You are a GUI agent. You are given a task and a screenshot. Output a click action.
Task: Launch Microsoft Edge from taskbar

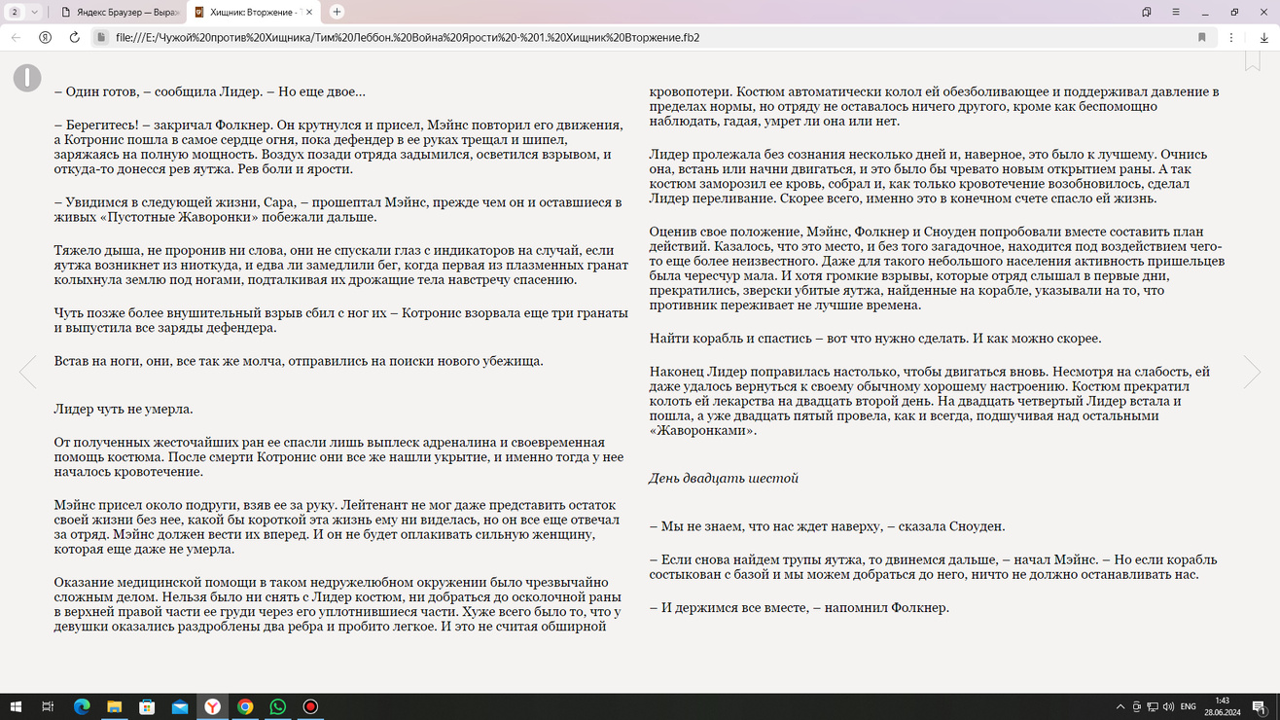[81, 706]
